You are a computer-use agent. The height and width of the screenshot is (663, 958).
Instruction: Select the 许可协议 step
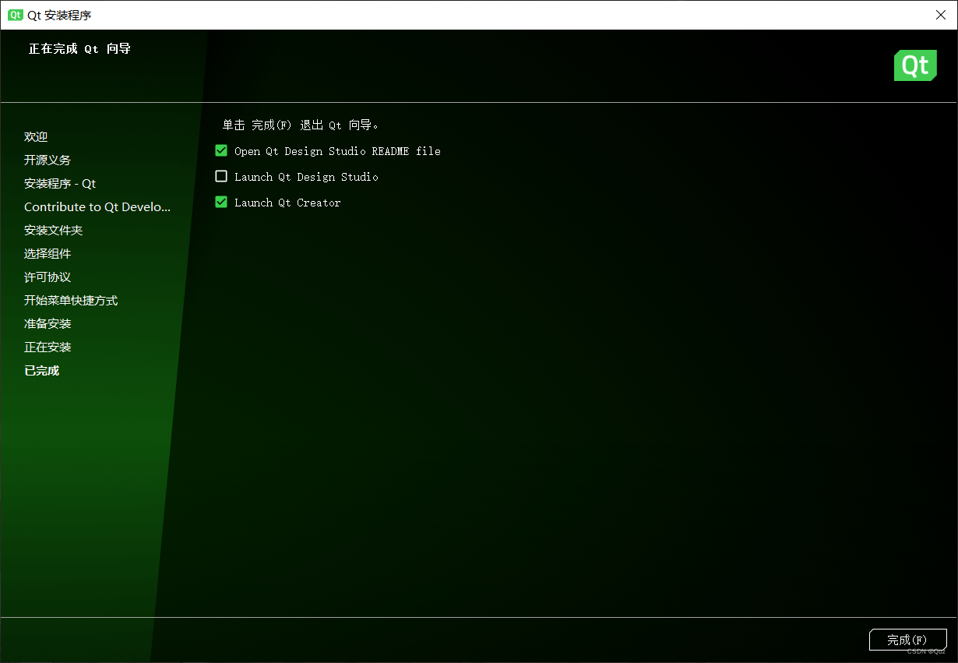[x=48, y=277]
